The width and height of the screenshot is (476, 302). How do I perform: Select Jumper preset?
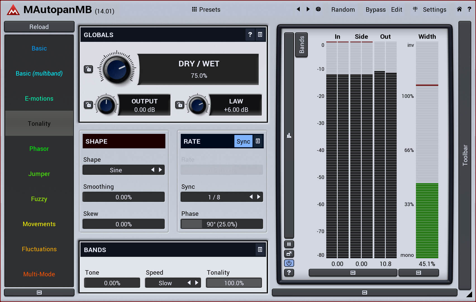[39, 174]
